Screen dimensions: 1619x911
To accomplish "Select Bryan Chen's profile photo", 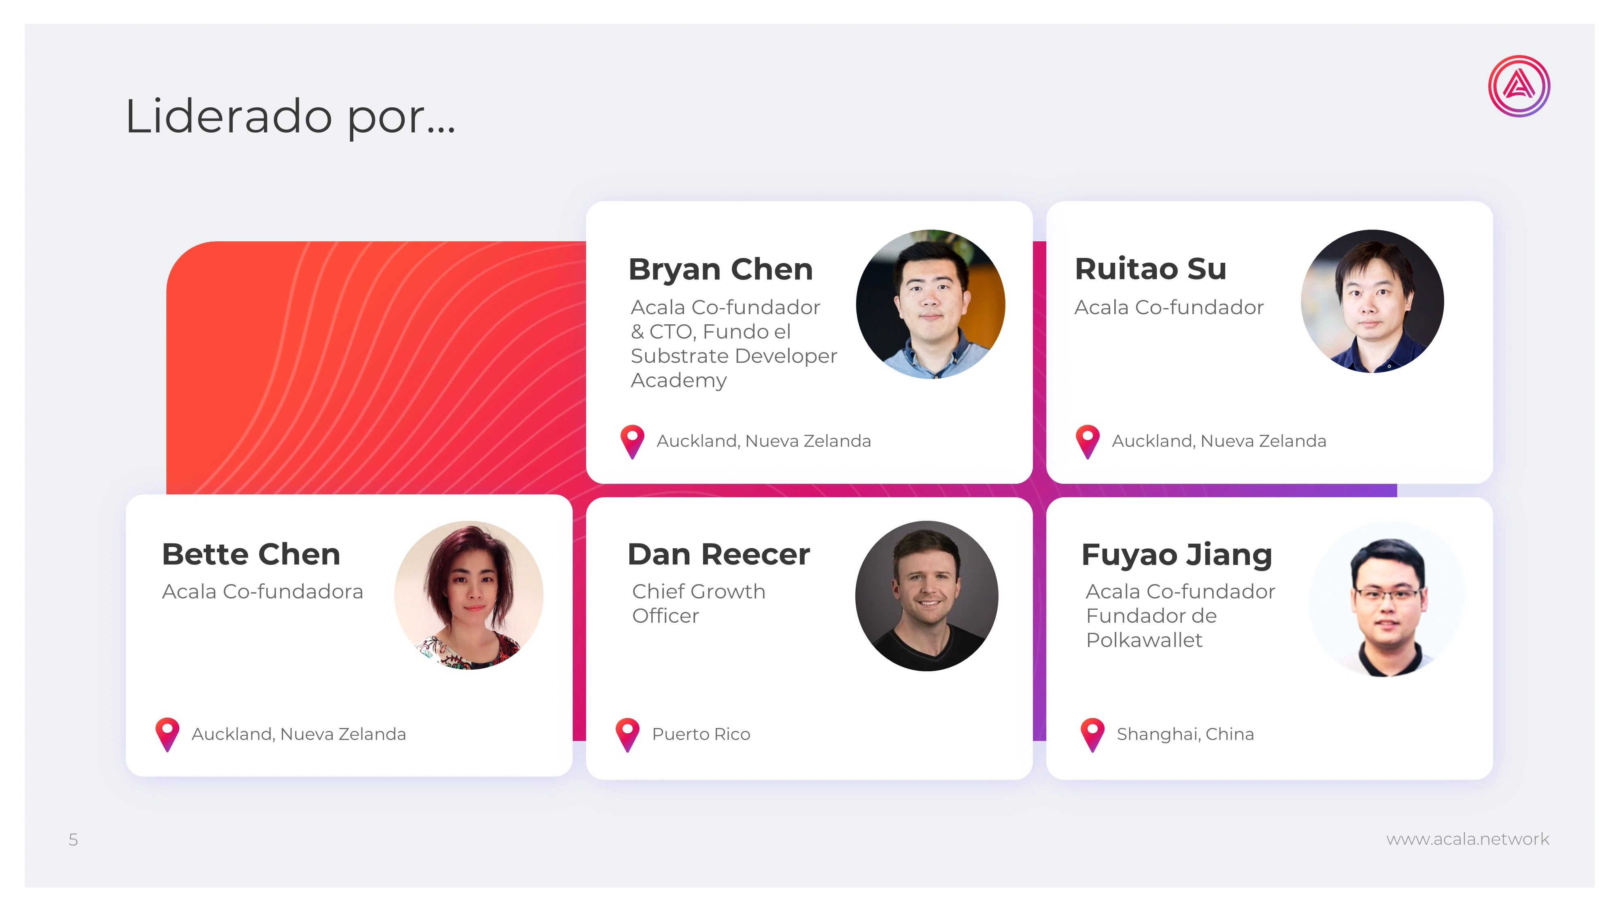I will tap(930, 304).
